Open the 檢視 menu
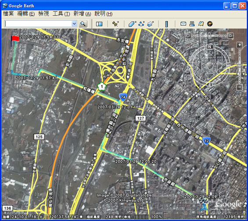248x221 pixels. pos(43,14)
